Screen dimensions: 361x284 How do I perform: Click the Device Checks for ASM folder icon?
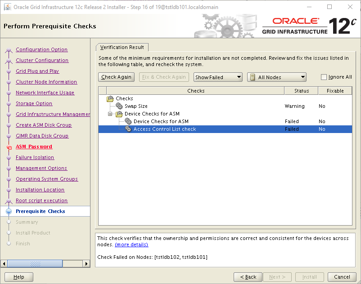click(119, 114)
